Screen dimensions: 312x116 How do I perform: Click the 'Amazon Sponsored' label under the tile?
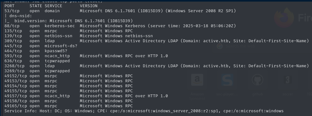pos(197,96)
